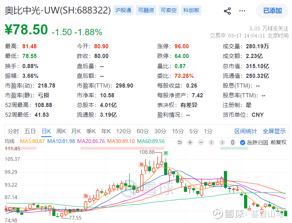
Task: Open the 全屏显示 fullscreen link
Action: 274,131
